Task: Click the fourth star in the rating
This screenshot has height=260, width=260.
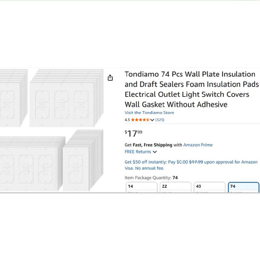Action: tap(144, 120)
